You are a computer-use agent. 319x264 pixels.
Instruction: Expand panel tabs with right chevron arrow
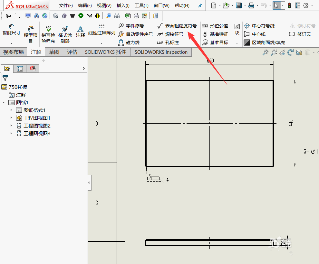(x=83, y=68)
